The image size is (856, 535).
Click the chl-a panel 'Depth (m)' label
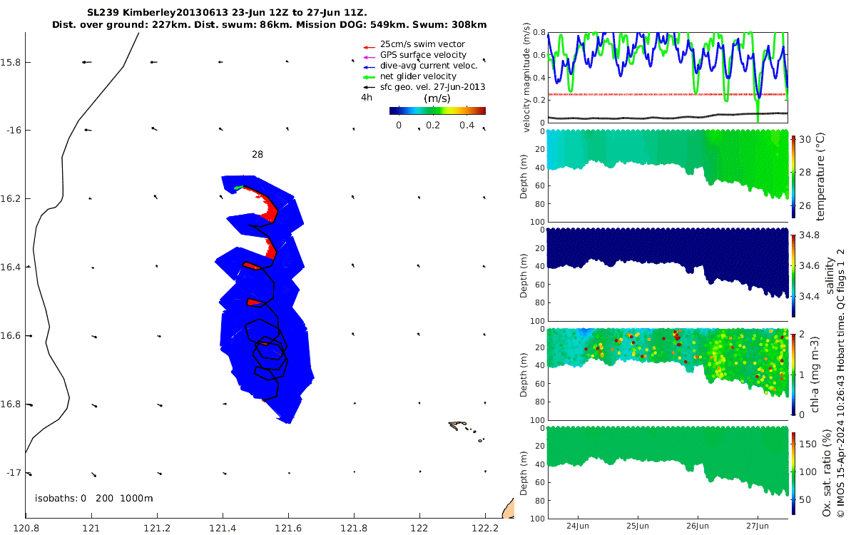point(524,374)
